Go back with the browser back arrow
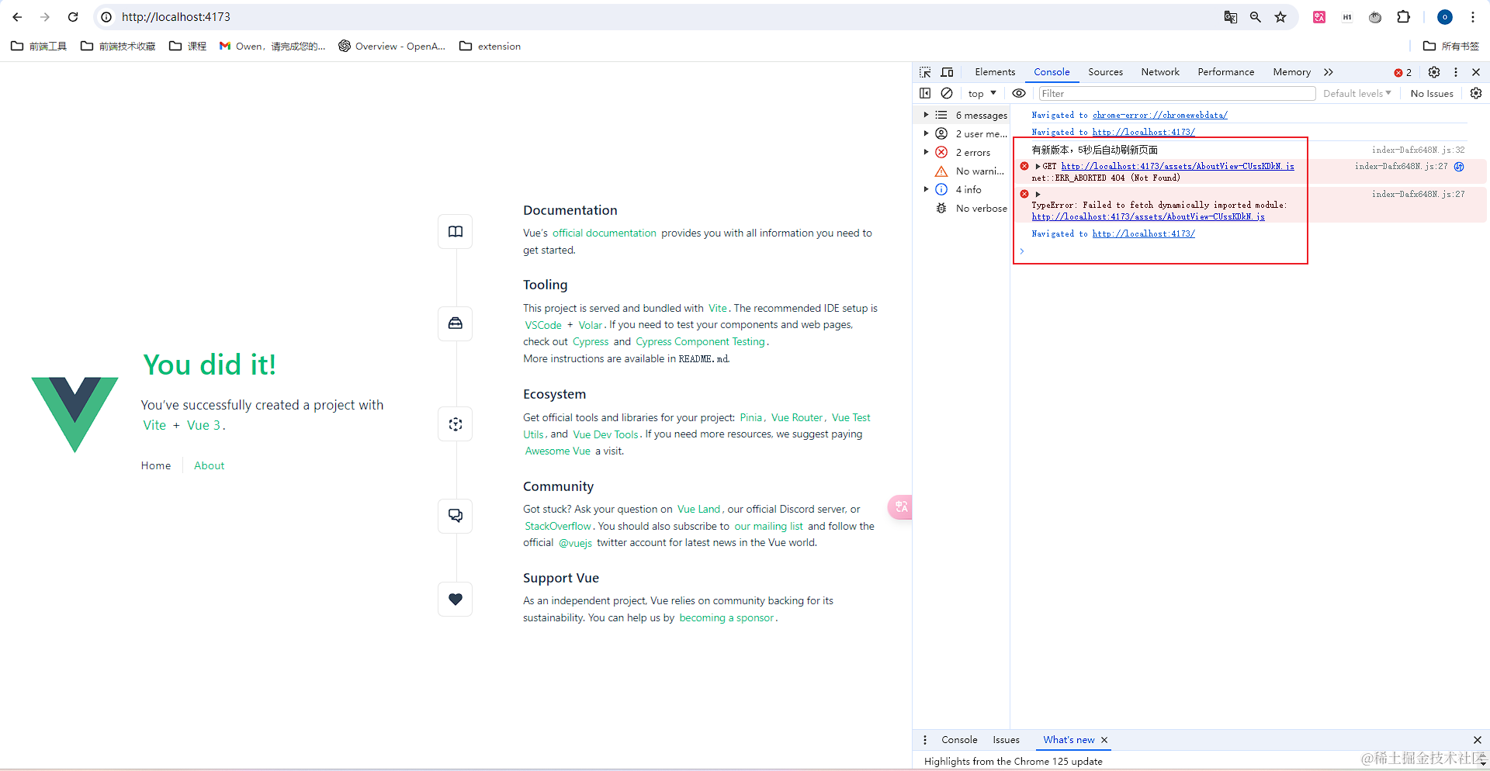This screenshot has width=1490, height=771. click(17, 17)
